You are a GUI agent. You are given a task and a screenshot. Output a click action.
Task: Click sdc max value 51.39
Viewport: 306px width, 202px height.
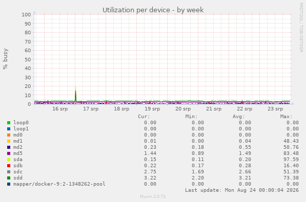(x=291, y=172)
